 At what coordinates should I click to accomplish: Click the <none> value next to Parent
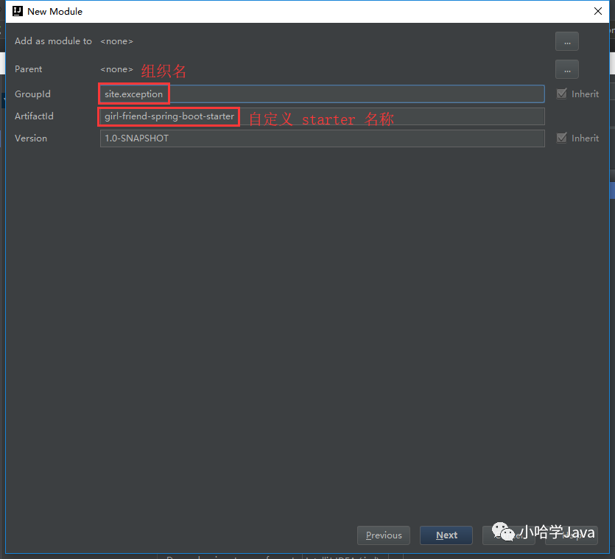coord(116,69)
